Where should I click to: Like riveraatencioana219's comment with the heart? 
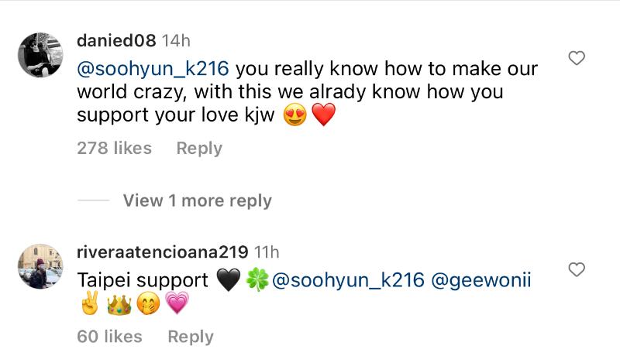coord(577,269)
